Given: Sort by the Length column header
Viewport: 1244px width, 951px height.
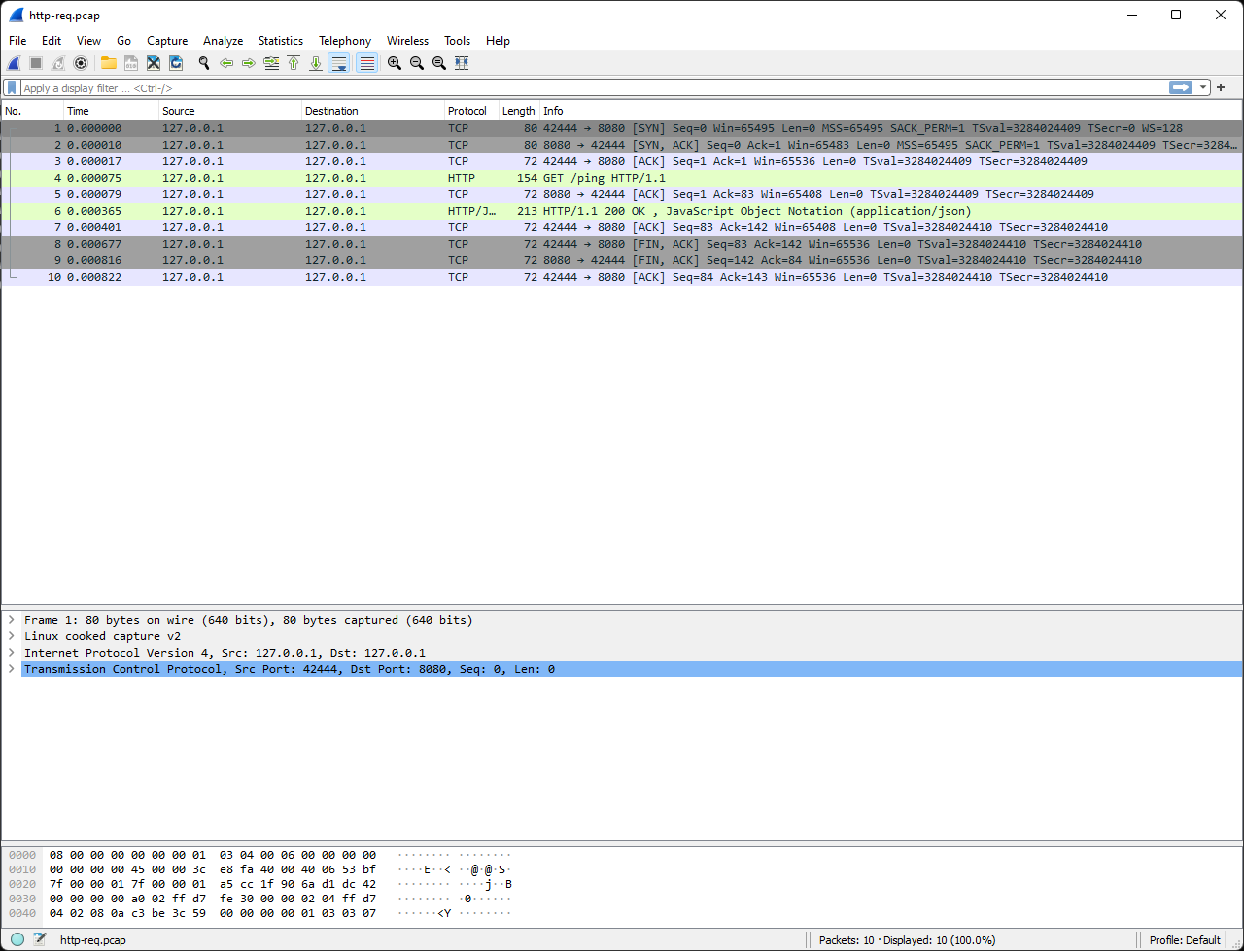Looking at the screenshot, I should (519, 111).
